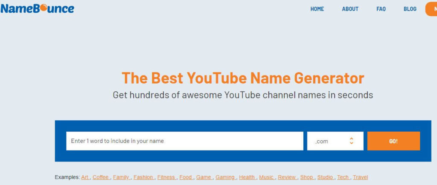Select the Tech example link

343,177
